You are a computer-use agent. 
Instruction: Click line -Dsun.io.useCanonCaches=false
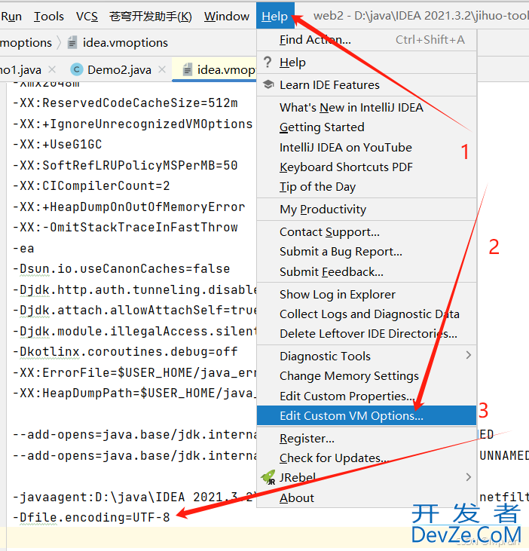tap(121, 269)
